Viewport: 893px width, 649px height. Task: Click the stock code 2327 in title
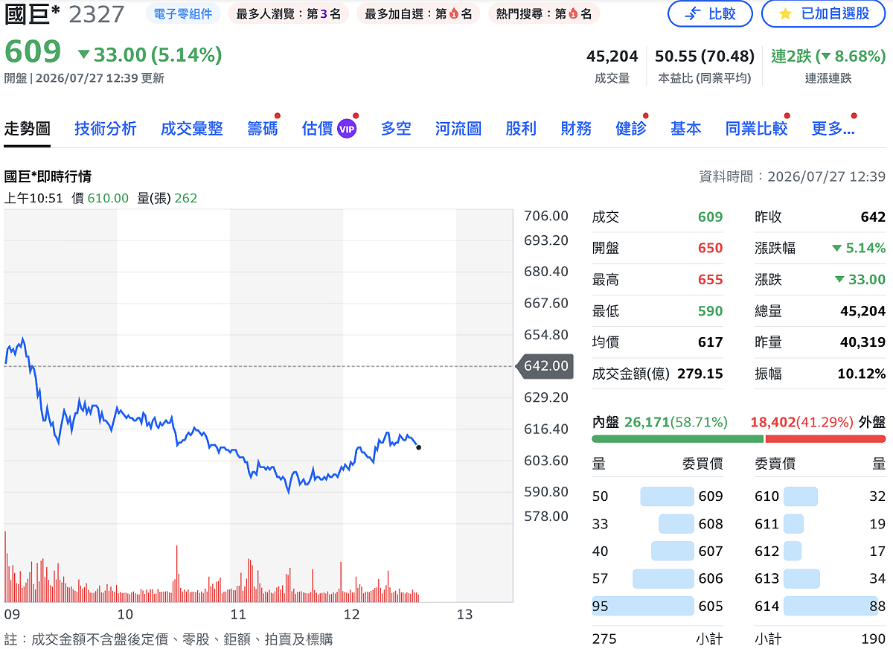coord(96,13)
